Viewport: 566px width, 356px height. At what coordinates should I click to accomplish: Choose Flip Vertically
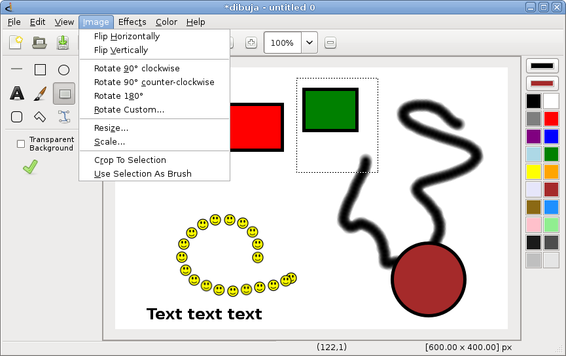[x=154, y=50]
